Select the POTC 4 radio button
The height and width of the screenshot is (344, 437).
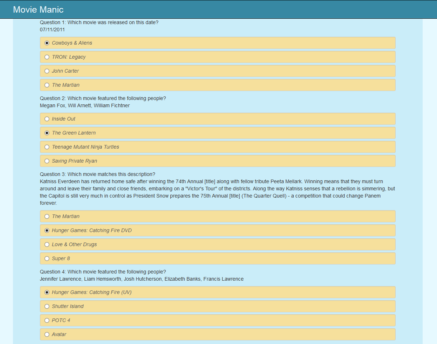click(47, 320)
